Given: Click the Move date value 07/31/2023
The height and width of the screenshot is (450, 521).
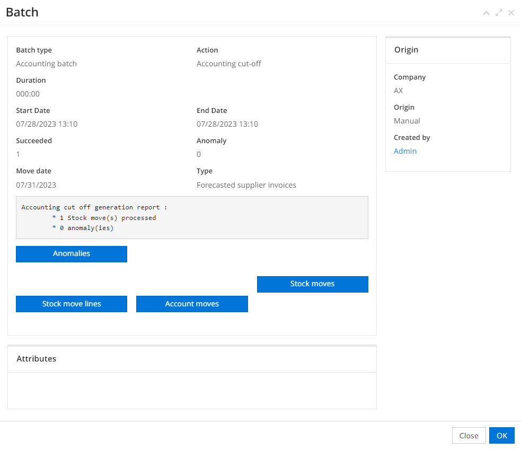Looking at the screenshot, I should [36, 185].
